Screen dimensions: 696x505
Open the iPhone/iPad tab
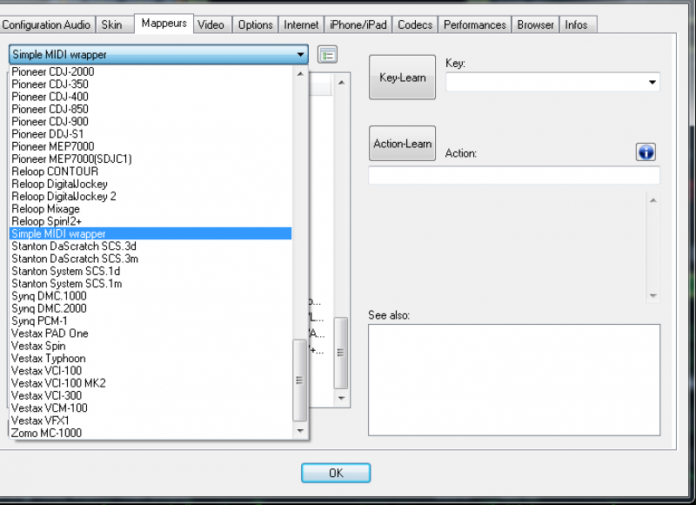click(358, 25)
